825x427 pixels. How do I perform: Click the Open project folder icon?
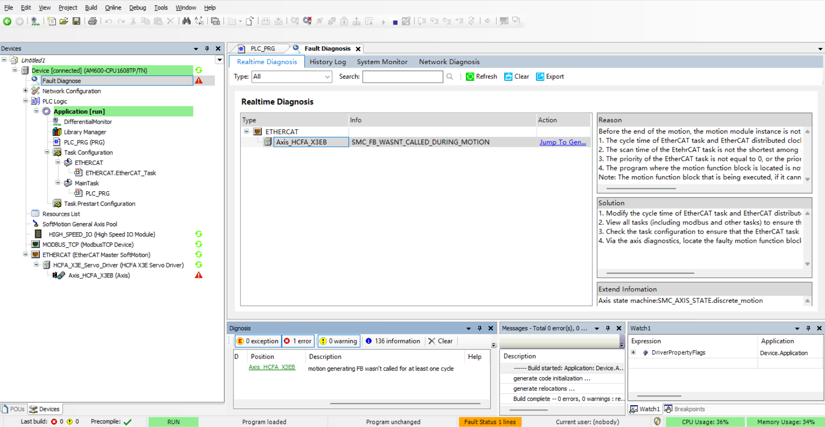64,21
